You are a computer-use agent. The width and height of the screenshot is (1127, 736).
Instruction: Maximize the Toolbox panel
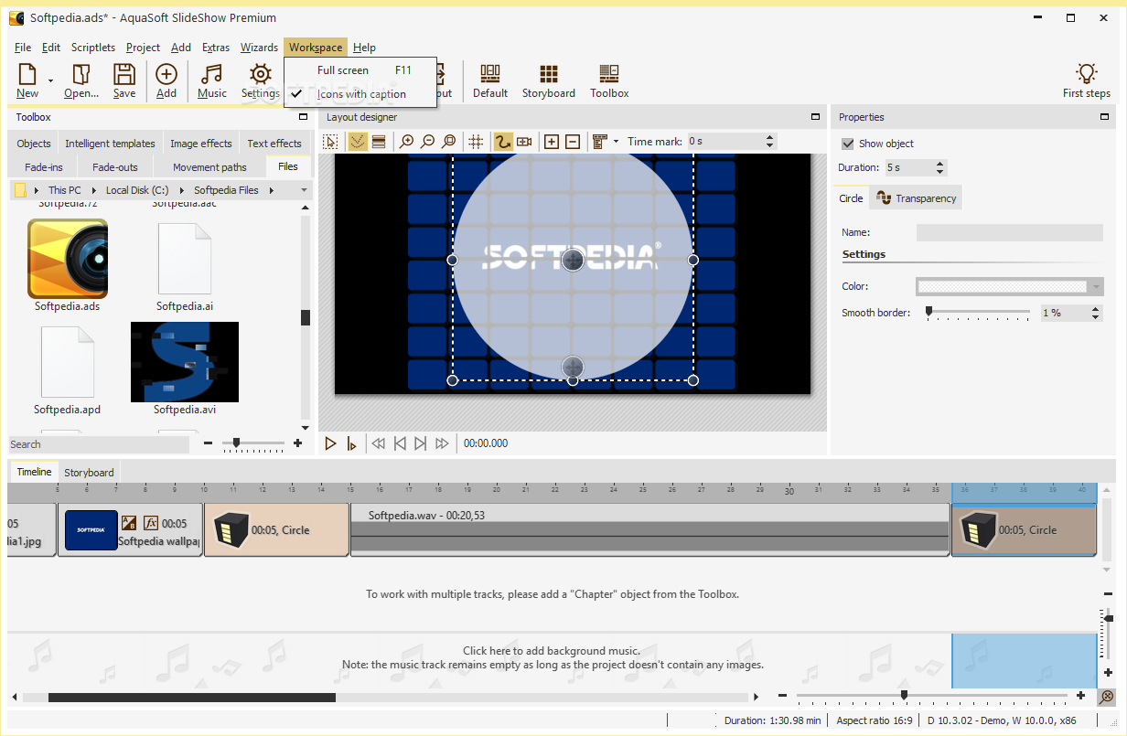[x=303, y=117]
